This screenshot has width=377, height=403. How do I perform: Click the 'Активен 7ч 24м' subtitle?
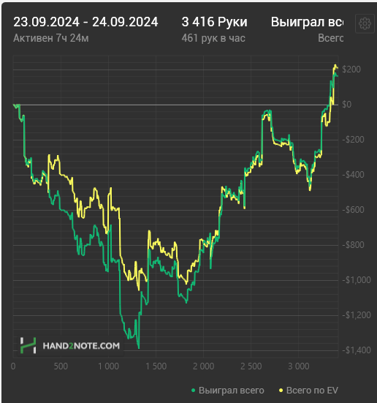pos(51,38)
